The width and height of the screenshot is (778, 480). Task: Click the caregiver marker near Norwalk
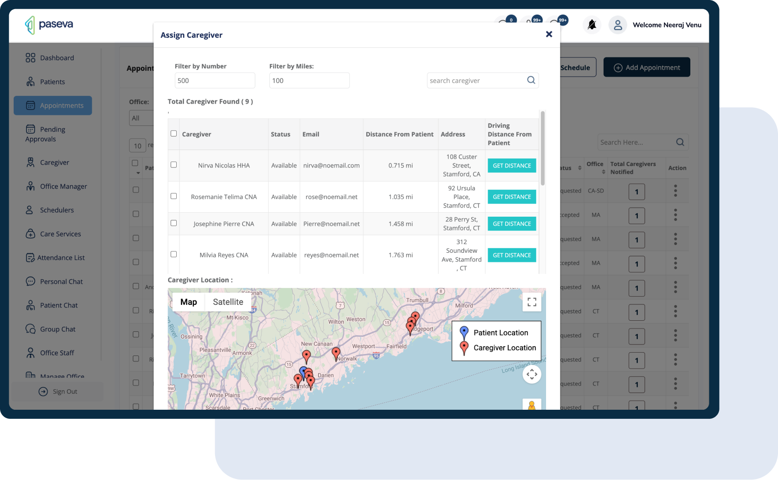[x=336, y=354]
